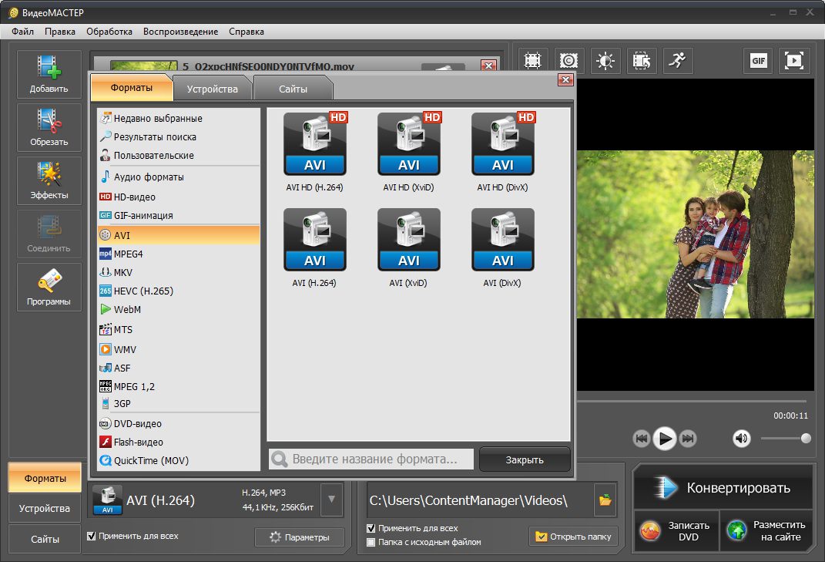Open the Обрезать trim tool
The height and width of the screenshot is (562, 825).
pos(49,127)
